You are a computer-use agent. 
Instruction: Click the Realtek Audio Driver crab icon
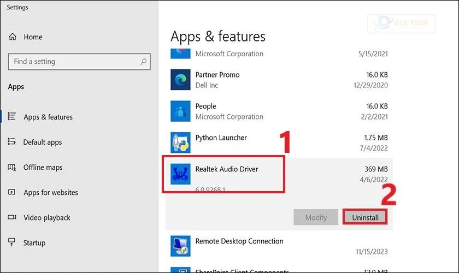180,174
